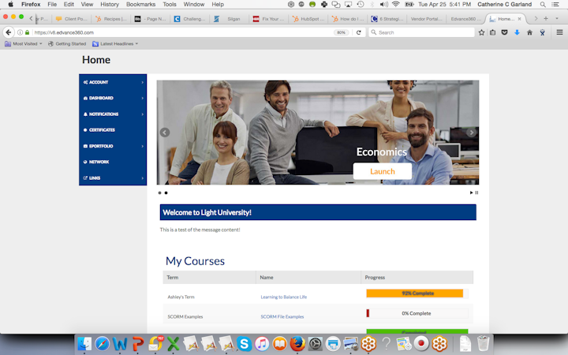Open System Preferences from the dock
The height and width of the screenshot is (355, 568).
[315, 343]
